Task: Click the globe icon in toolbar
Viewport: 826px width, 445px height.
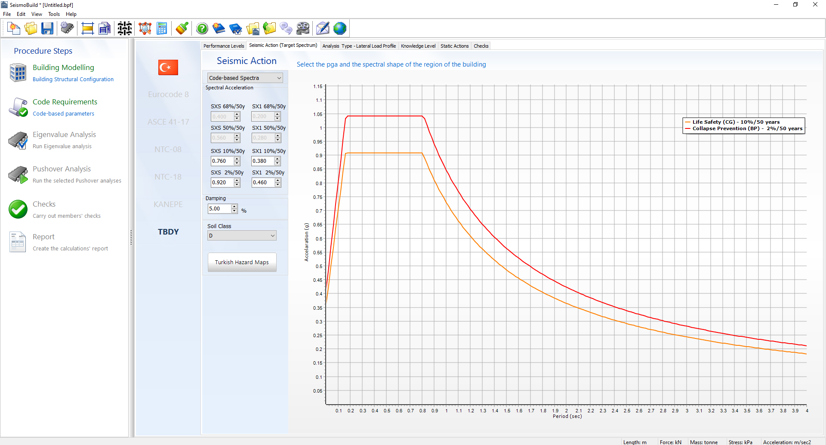Action: [x=339, y=29]
